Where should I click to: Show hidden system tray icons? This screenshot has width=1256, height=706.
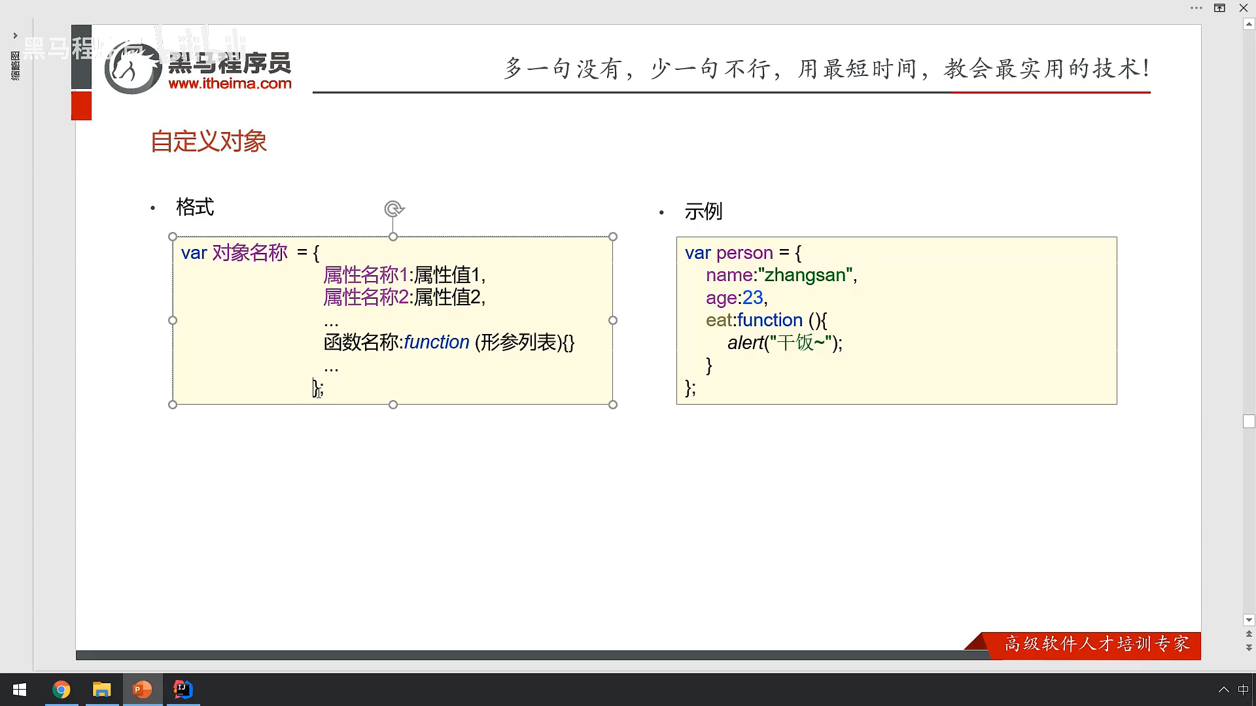(x=1223, y=690)
